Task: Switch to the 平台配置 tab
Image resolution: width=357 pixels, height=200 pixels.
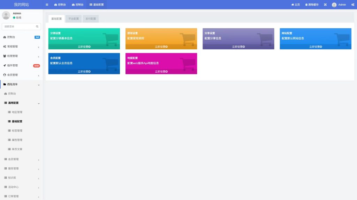Action: [x=74, y=19]
